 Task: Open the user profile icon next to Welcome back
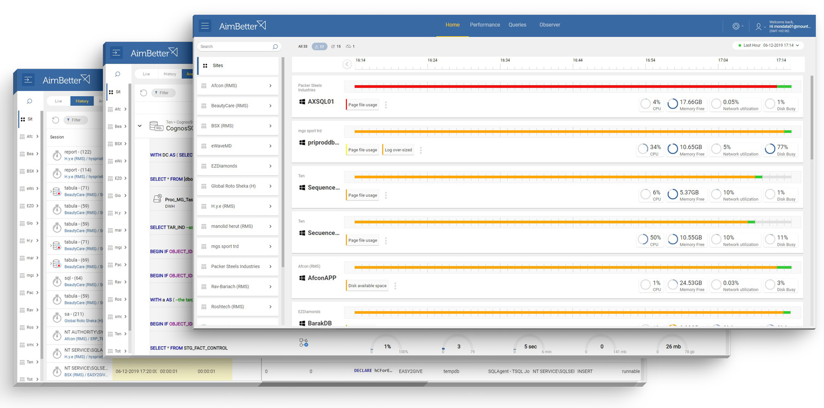tap(758, 27)
